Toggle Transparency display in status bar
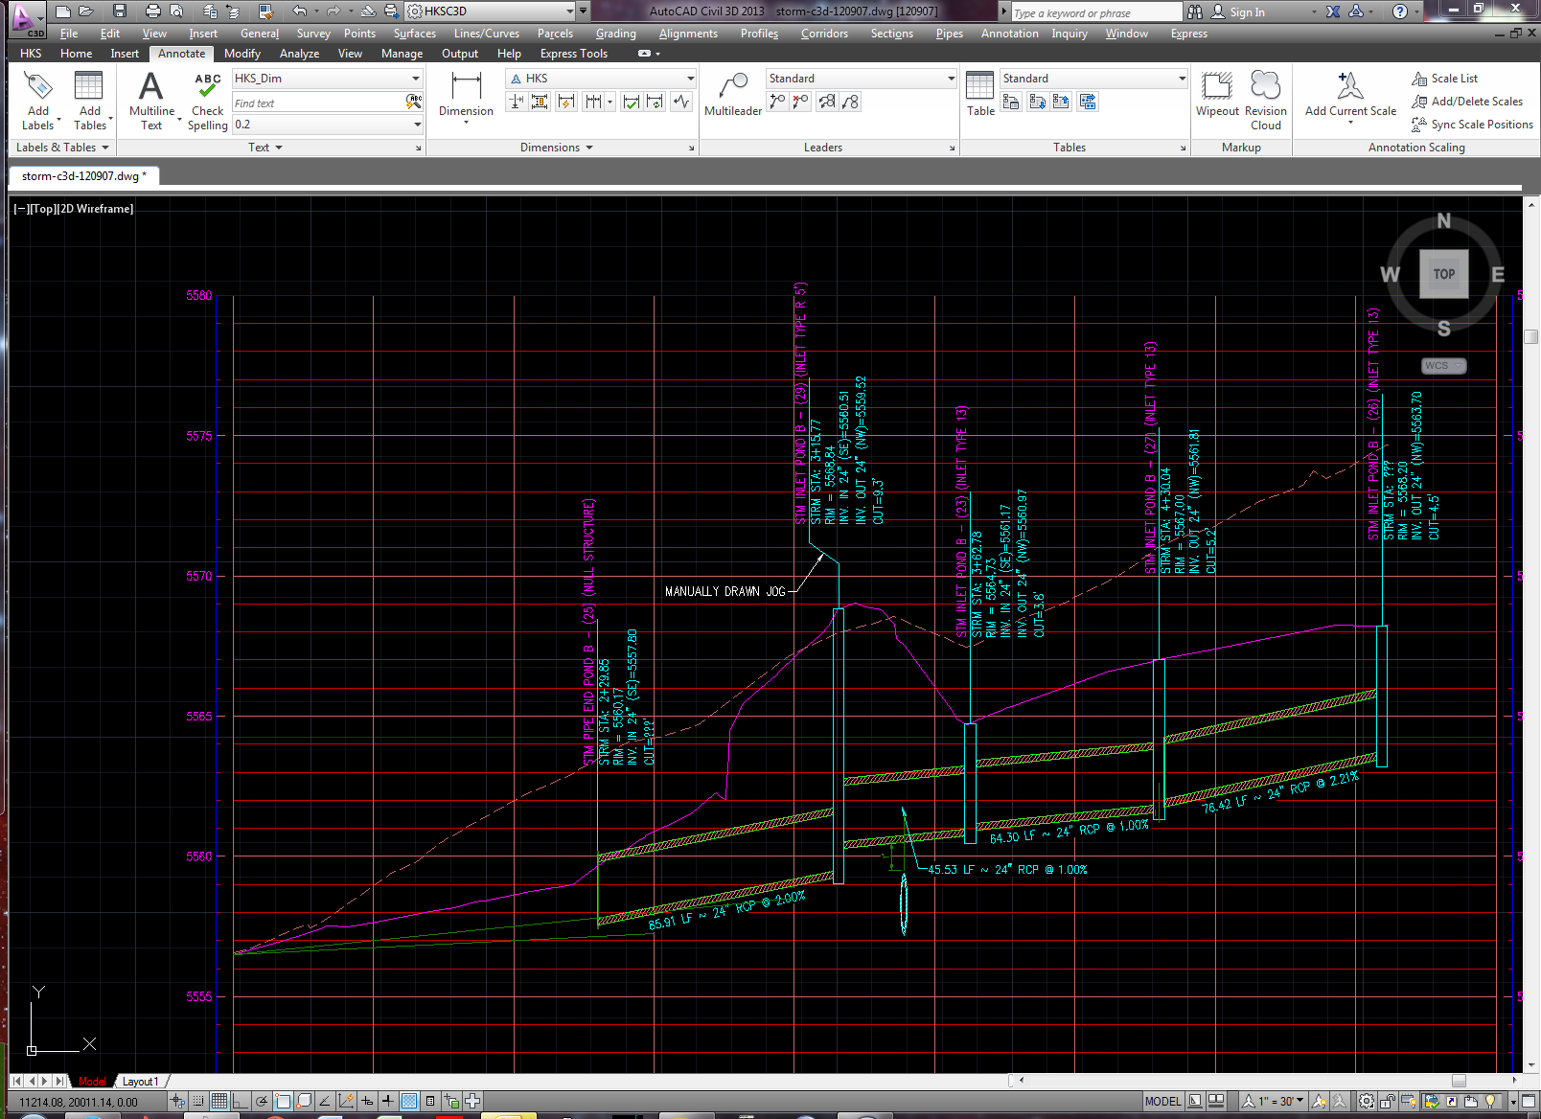Image resolution: width=1541 pixels, height=1119 pixels. pos(409,1102)
